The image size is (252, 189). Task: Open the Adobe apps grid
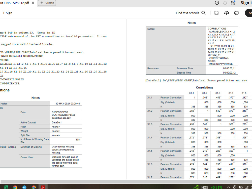tap(233, 3)
